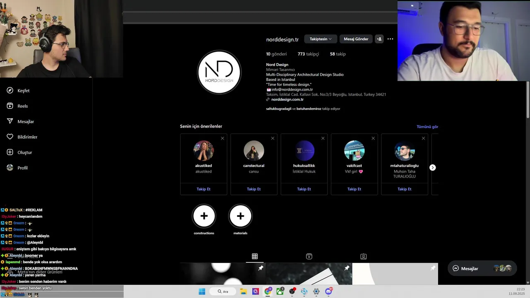The height and width of the screenshot is (298, 530).
Task: Open OBS Studio from the taskbar
Action: coord(292,292)
